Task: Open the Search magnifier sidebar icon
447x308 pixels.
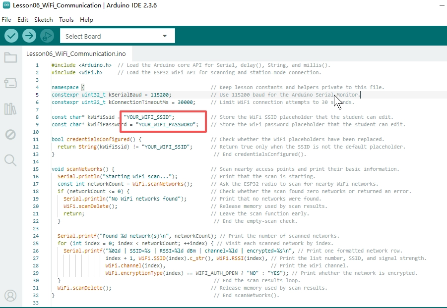Action: tap(10, 160)
